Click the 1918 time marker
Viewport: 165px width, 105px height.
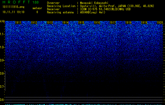tap(128, 23)
